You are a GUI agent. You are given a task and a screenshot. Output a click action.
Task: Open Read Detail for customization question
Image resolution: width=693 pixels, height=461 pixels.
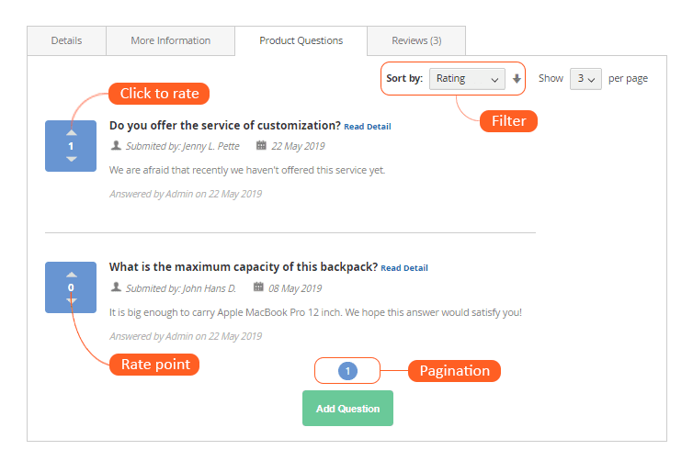click(368, 127)
